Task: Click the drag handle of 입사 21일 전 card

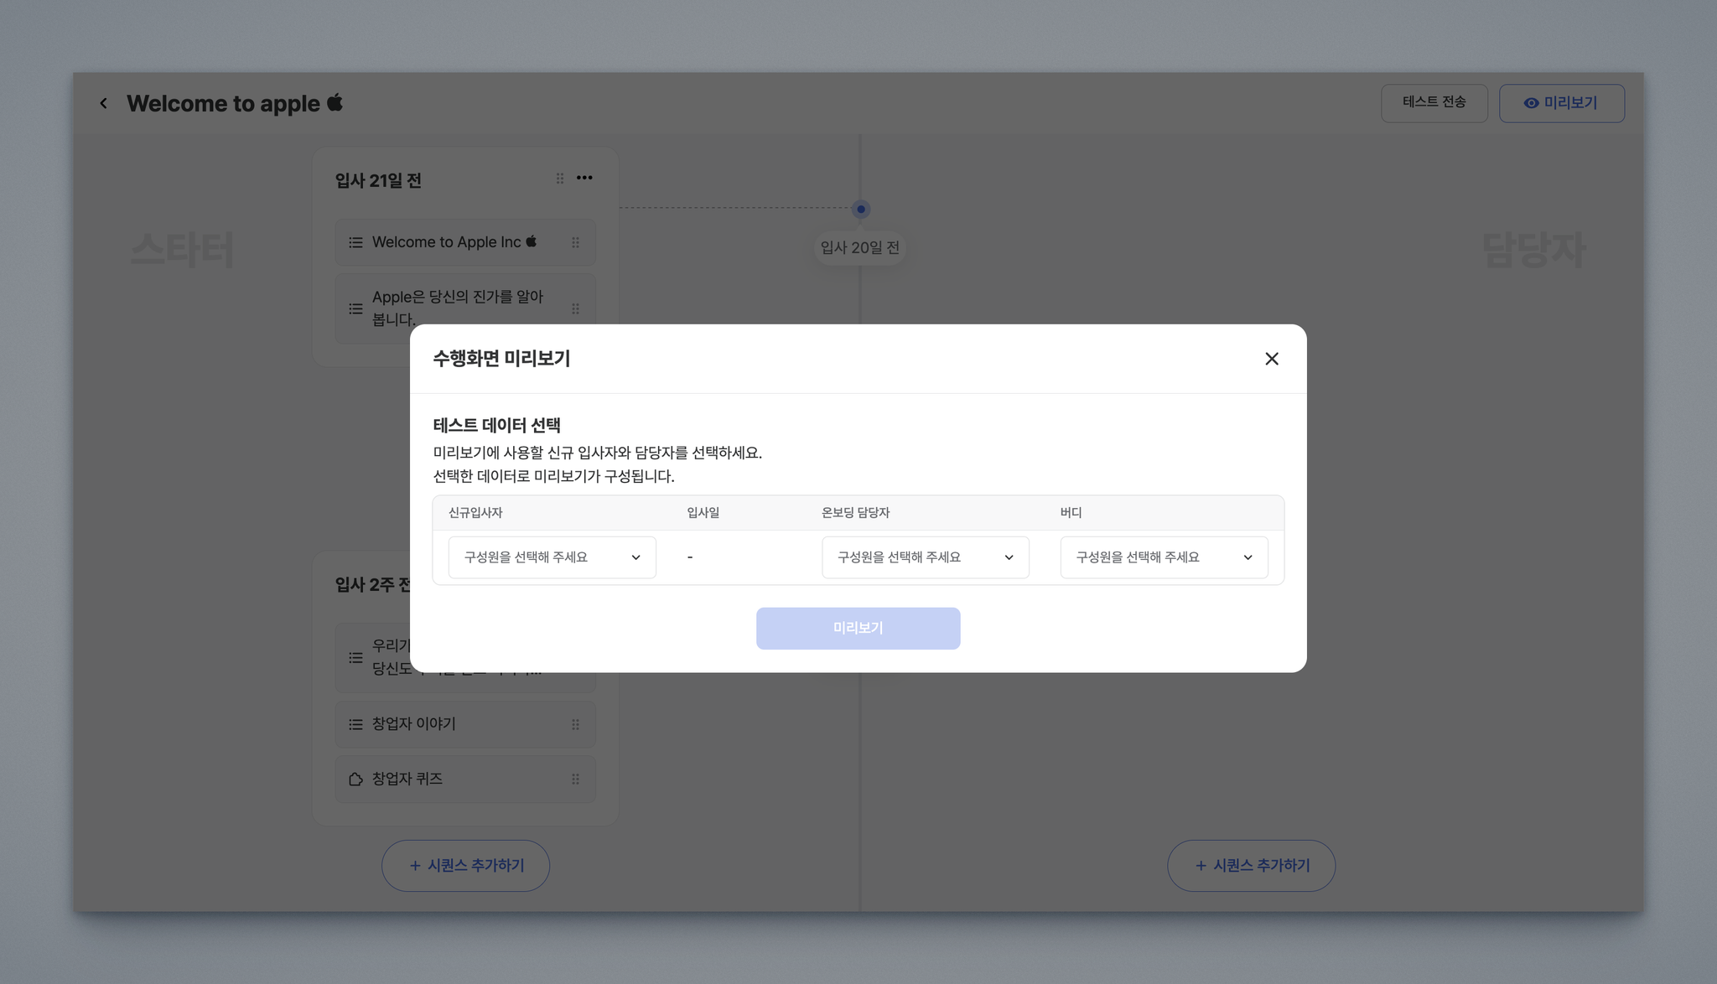Action: point(560,178)
